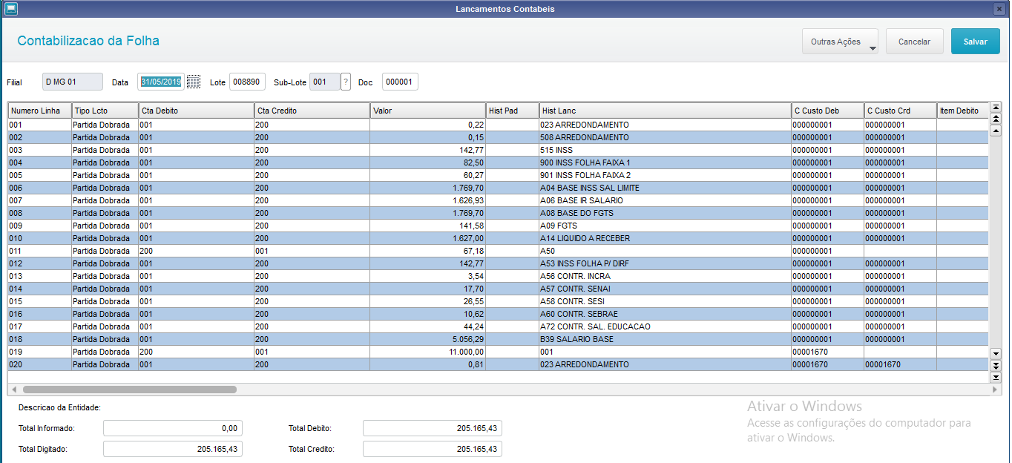Click the question mark lookup next to Sub-Lote
Image resolution: width=1012 pixels, height=463 pixels.
coord(346,82)
